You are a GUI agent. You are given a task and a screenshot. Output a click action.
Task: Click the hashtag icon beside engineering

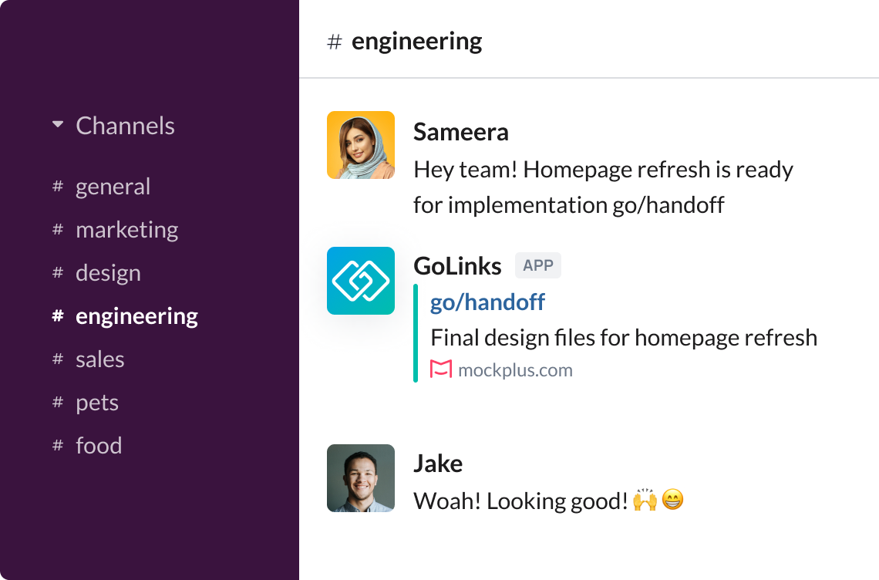click(x=56, y=315)
